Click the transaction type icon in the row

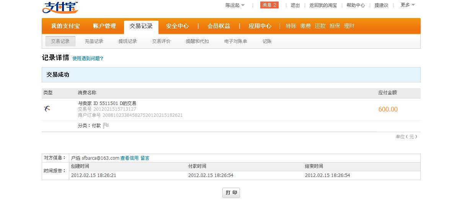point(47,109)
